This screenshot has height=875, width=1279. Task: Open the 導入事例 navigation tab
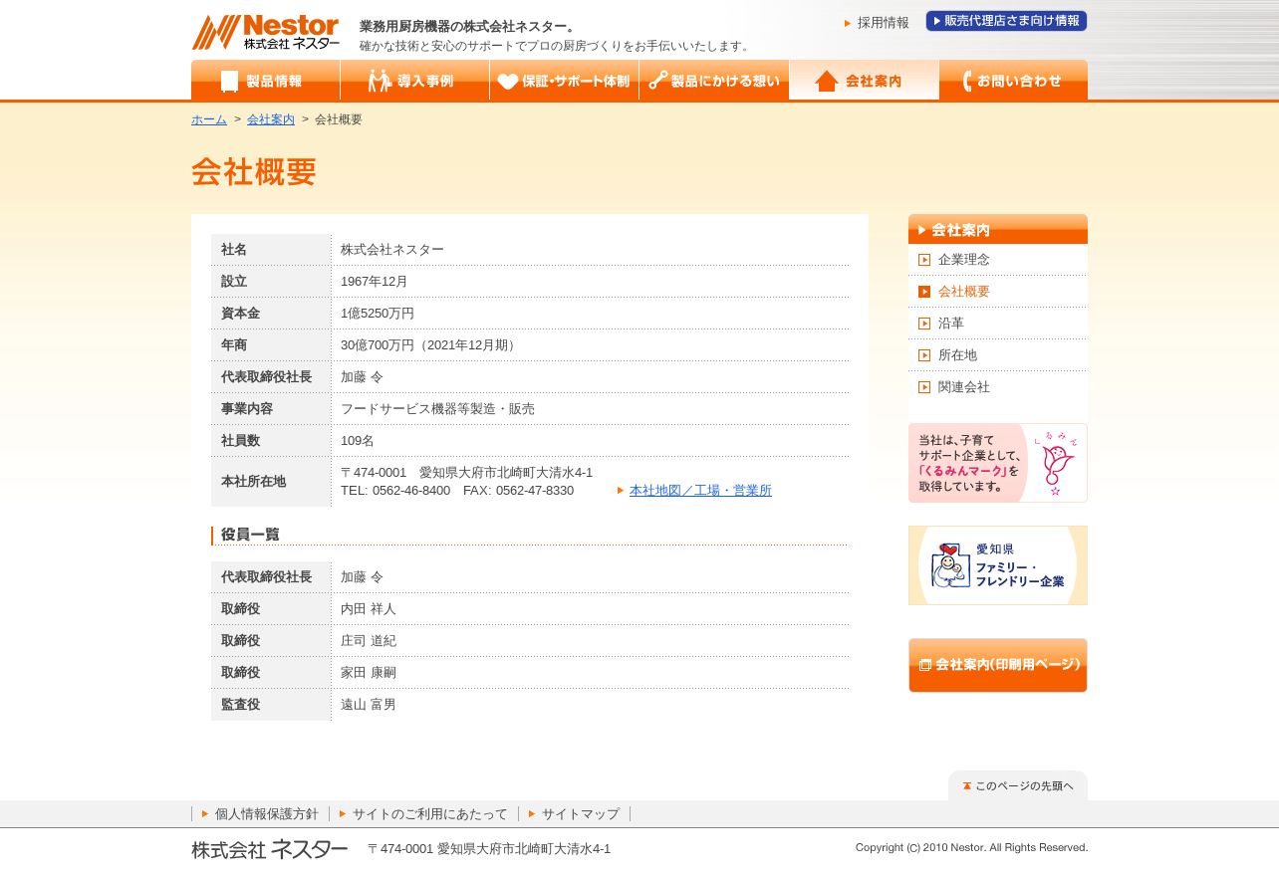coord(414,81)
